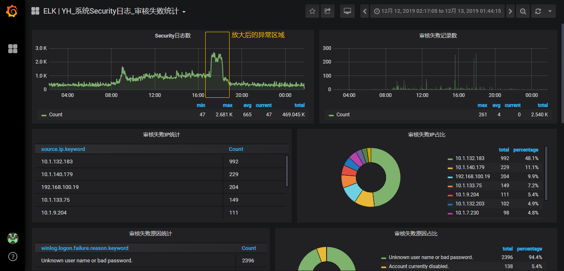Toggle 'Account currently disabled.' legend entry
The image size is (564, 271).
pyautogui.click(x=419, y=266)
